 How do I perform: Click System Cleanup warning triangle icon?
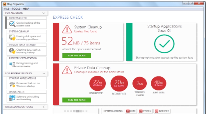pyautogui.click(x=67, y=29)
